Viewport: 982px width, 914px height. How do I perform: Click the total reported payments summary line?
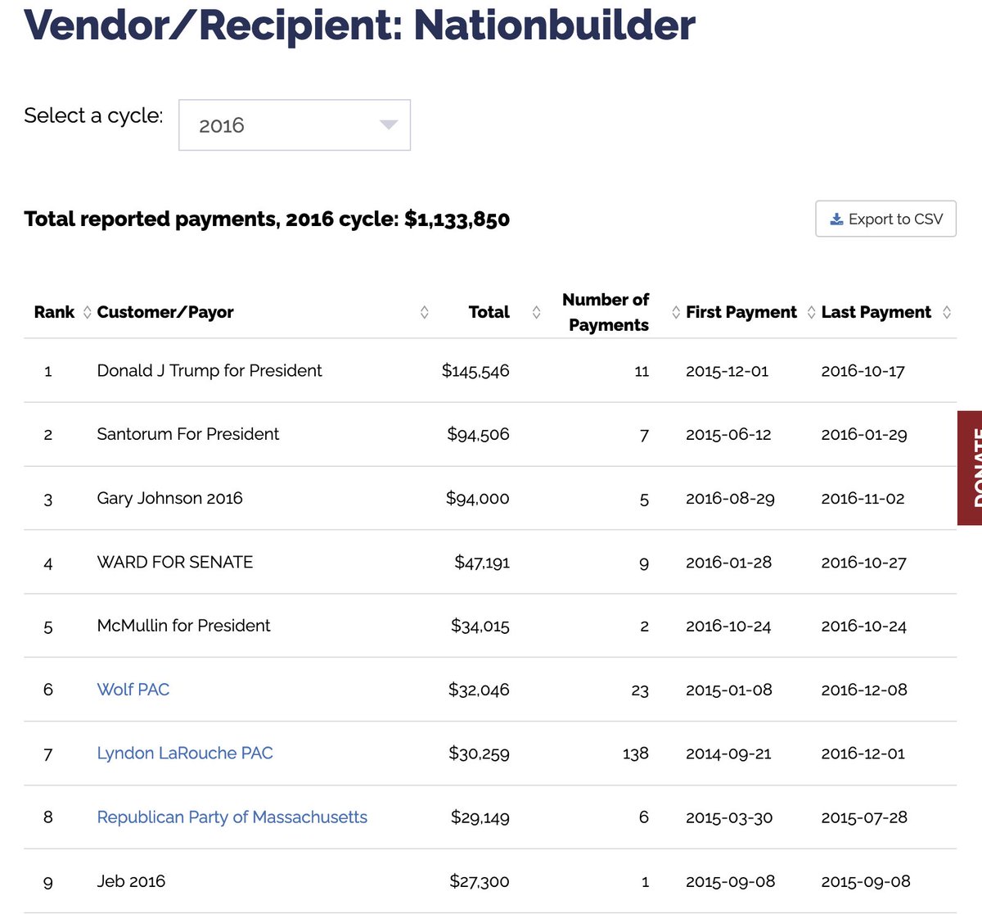tap(267, 219)
